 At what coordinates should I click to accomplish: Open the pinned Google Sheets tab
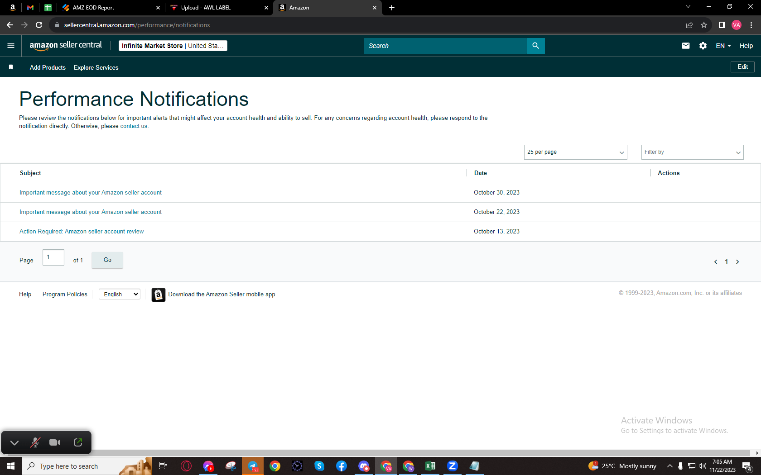point(48,8)
